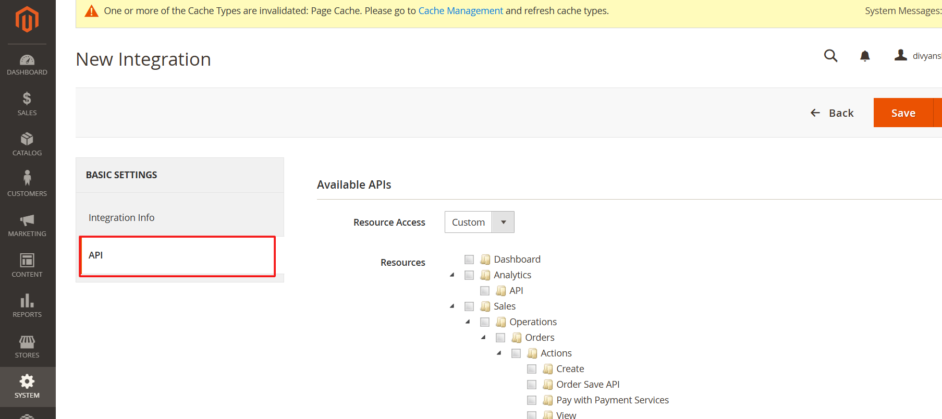Switch to the Integration Info tab
Viewport: 942px width, 419px height.
pos(121,218)
